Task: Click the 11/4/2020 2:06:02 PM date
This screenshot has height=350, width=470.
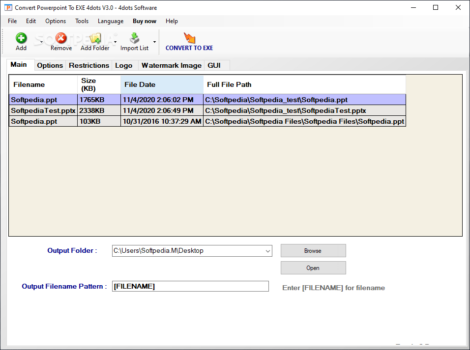Action: pos(162,100)
